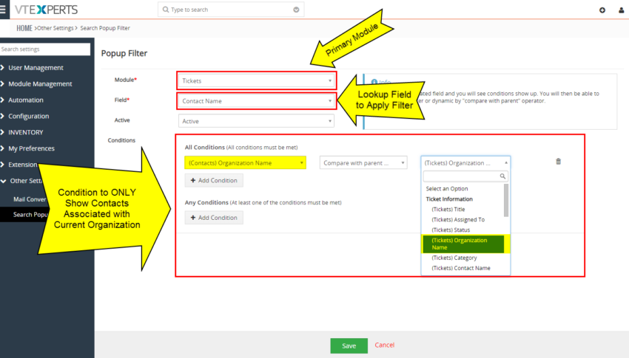Screen dimensions: 629x358
Task: Click the green Save button
Action: coord(349,345)
